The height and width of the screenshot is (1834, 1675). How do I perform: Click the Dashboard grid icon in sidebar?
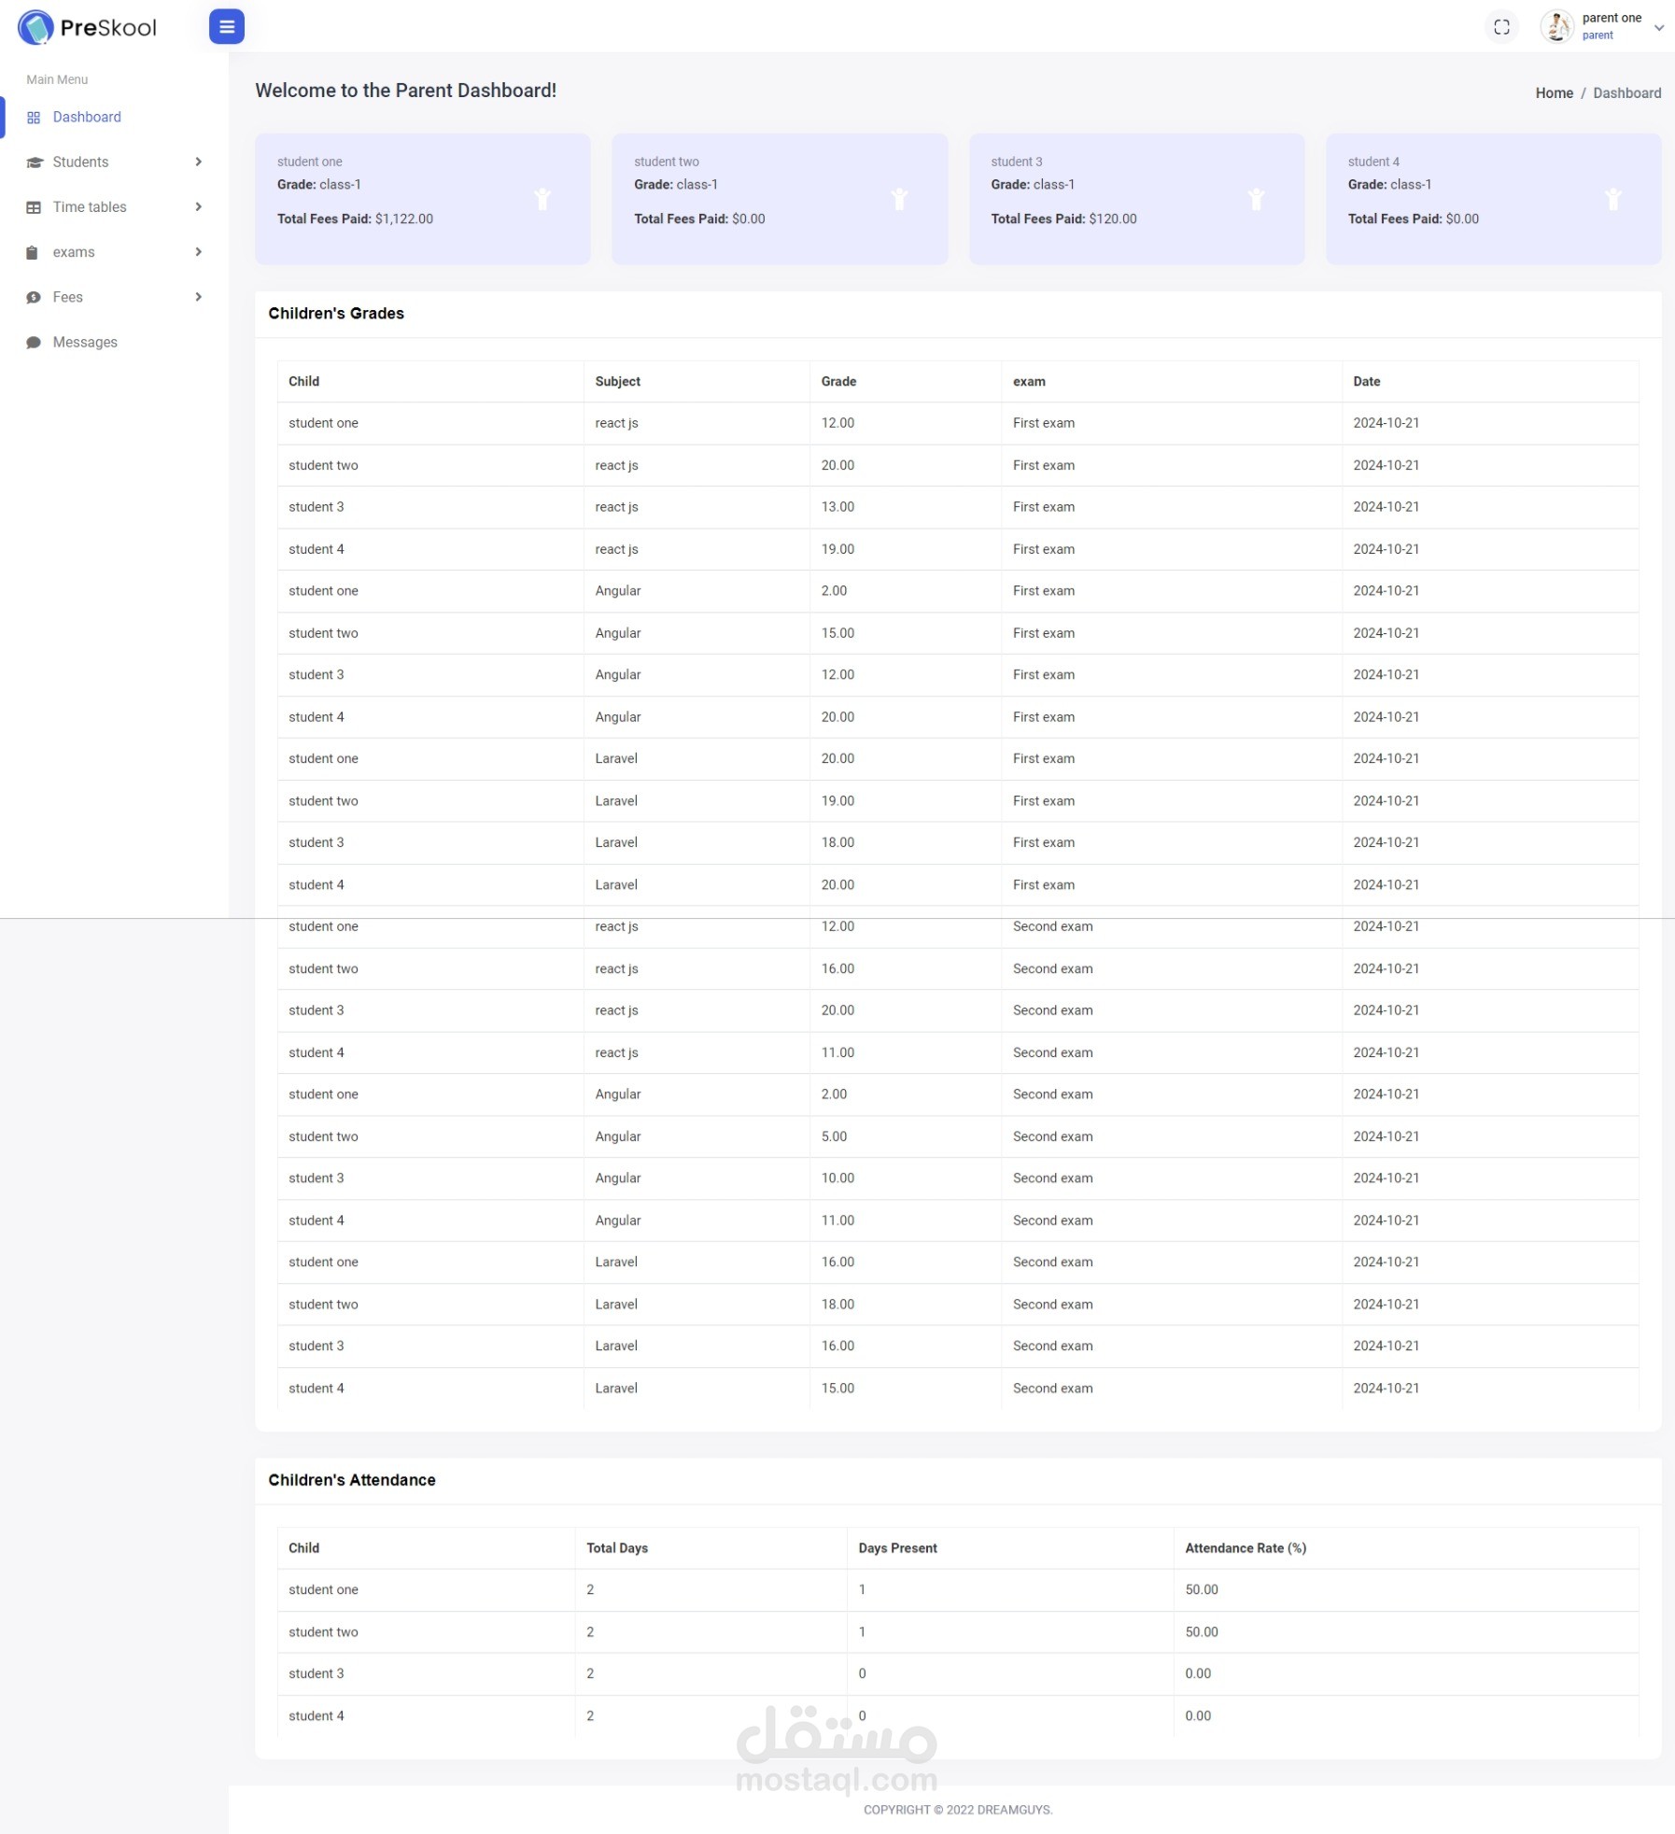(x=34, y=118)
